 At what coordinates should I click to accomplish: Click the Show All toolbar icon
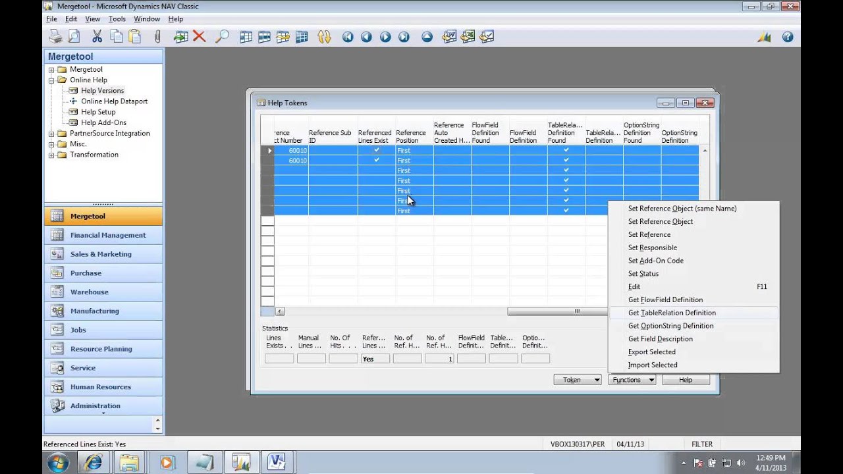(x=302, y=37)
